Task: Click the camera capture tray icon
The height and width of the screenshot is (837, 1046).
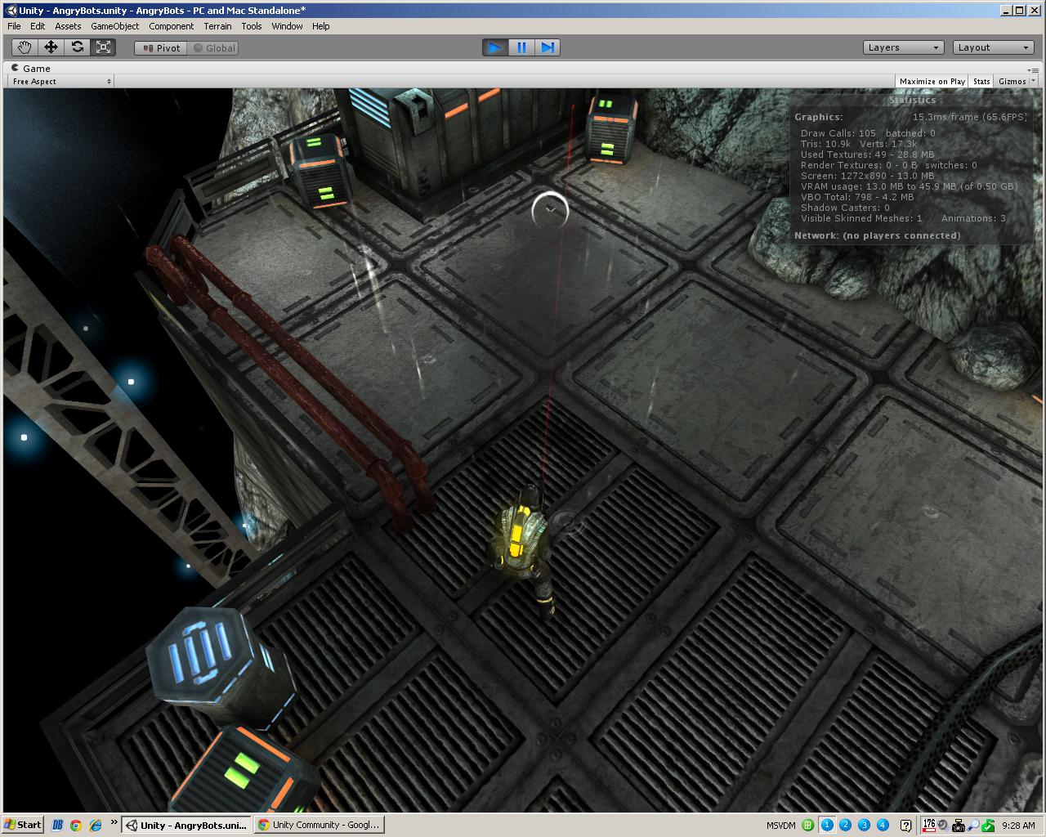Action: [959, 826]
